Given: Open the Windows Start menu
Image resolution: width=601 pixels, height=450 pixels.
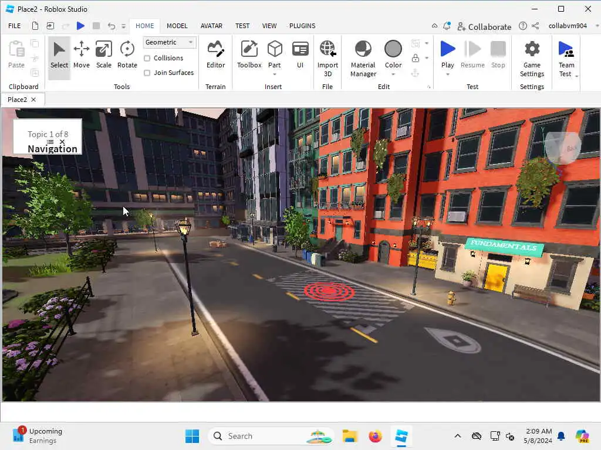Looking at the screenshot, I should (192, 436).
